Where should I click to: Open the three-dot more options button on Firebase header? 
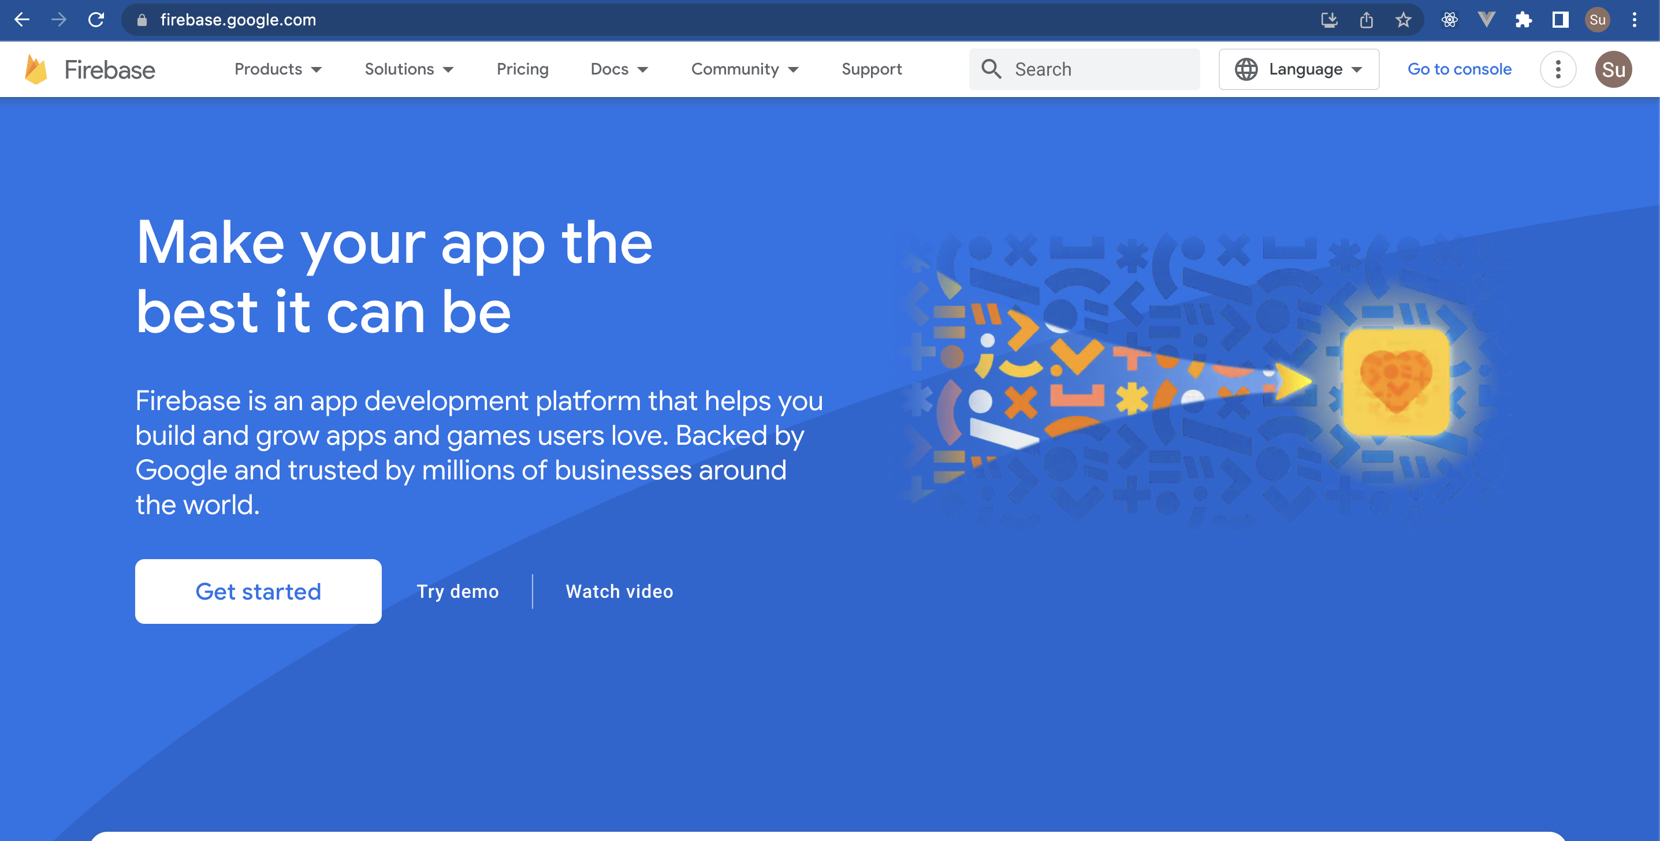point(1558,69)
